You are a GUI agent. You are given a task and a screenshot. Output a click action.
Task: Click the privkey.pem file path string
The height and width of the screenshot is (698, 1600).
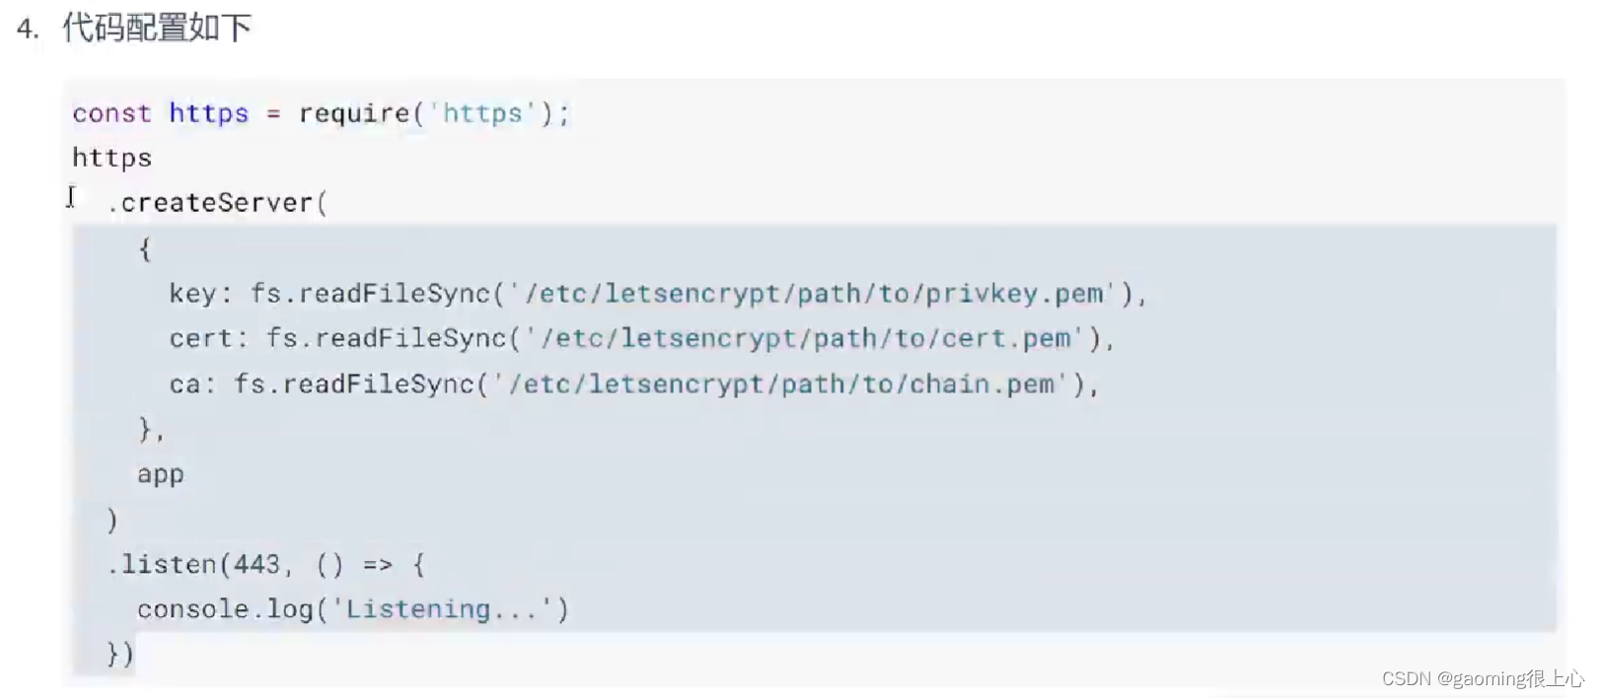(x=813, y=294)
